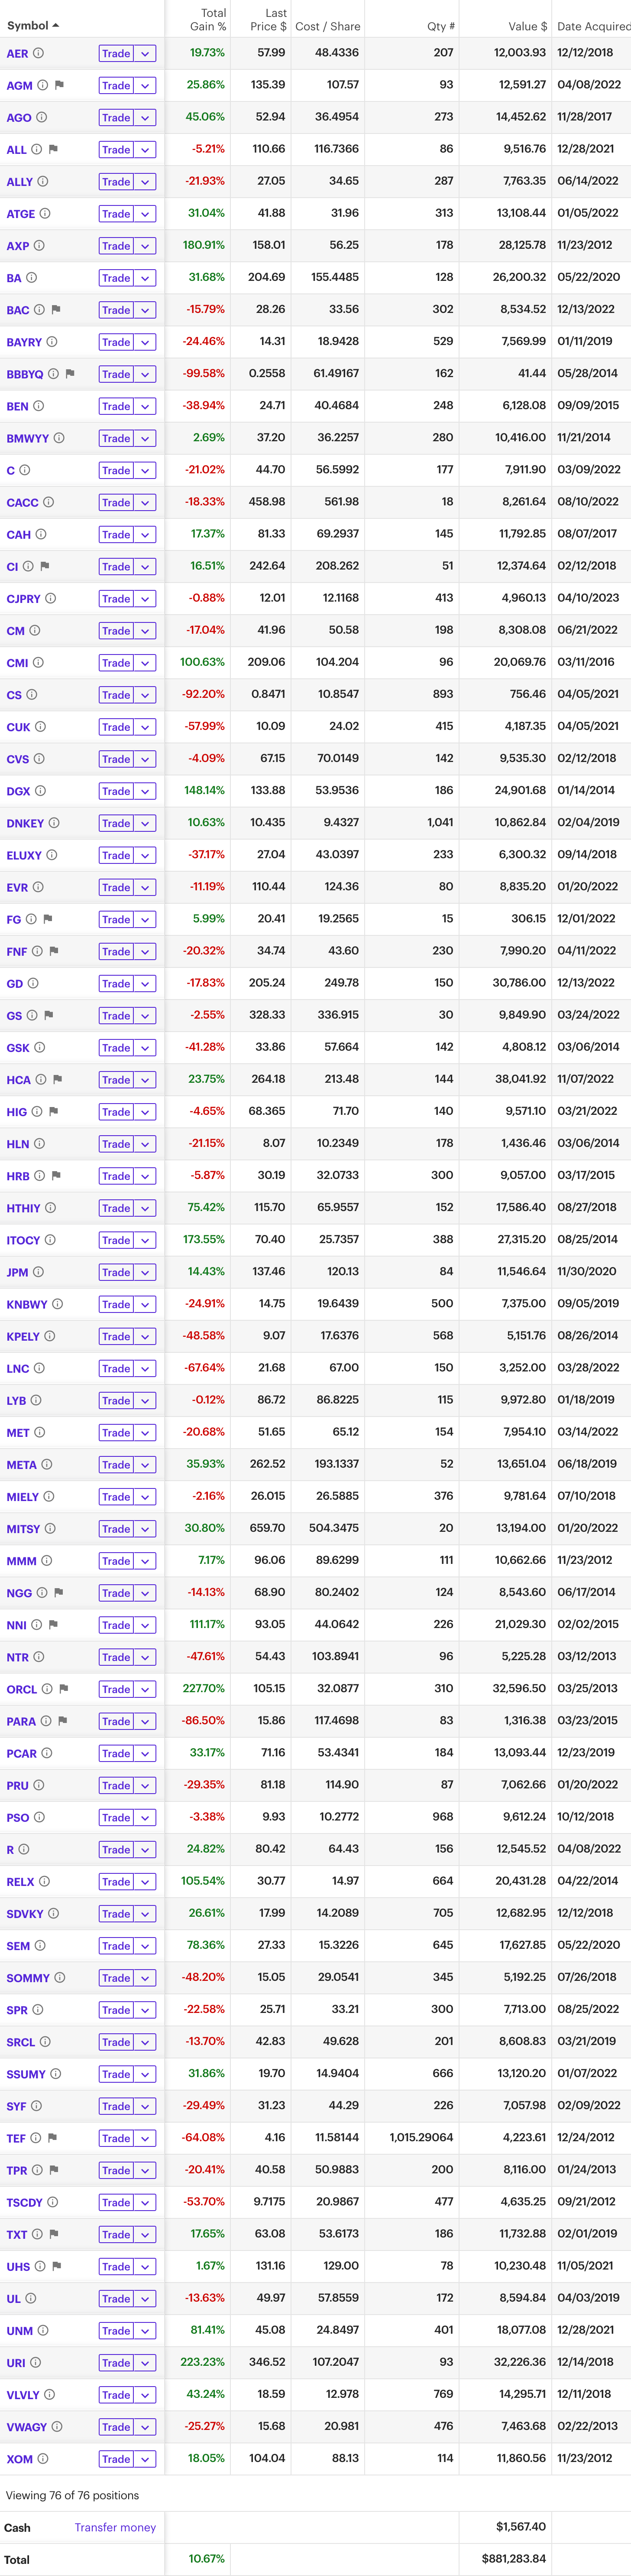Click the flag icon beside ORCL
This screenshot has height=2576, width=631.
(64, 1689)
